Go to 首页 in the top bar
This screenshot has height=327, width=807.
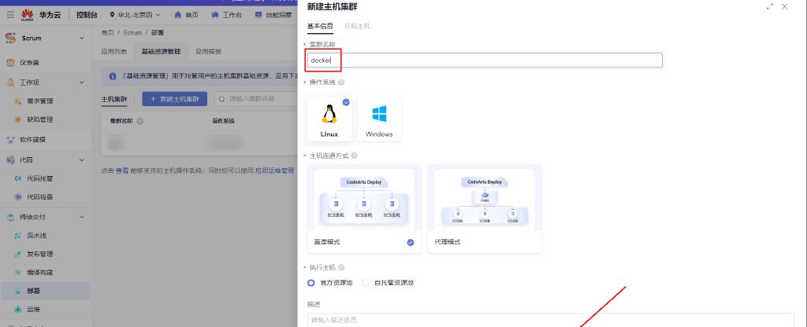click(x=186, y=15)
